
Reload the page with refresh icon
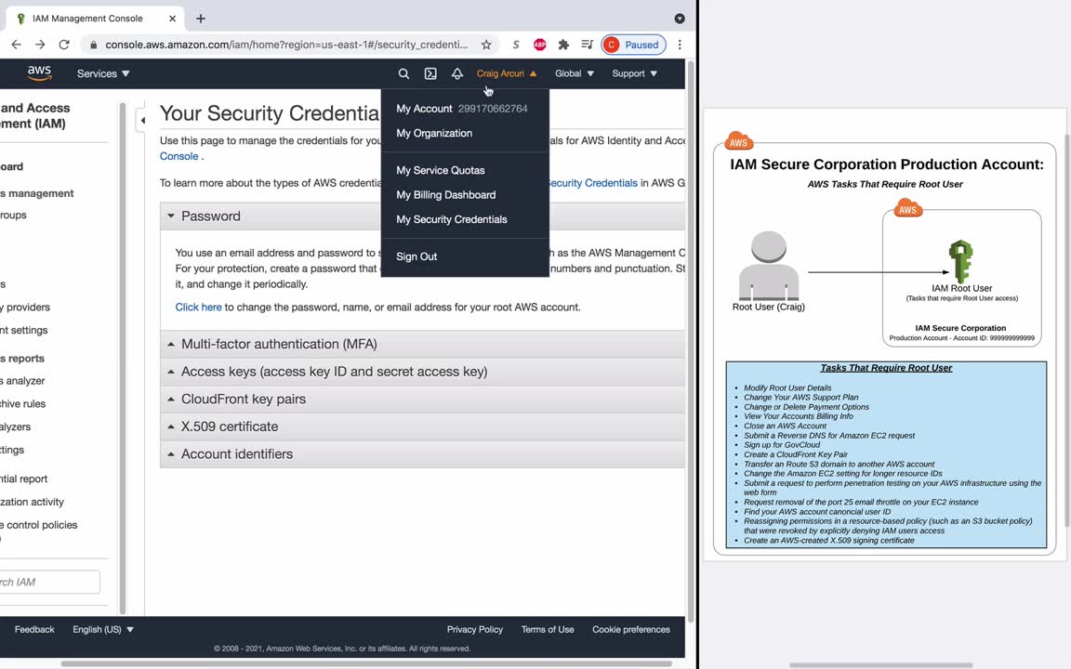pos(64,45)
